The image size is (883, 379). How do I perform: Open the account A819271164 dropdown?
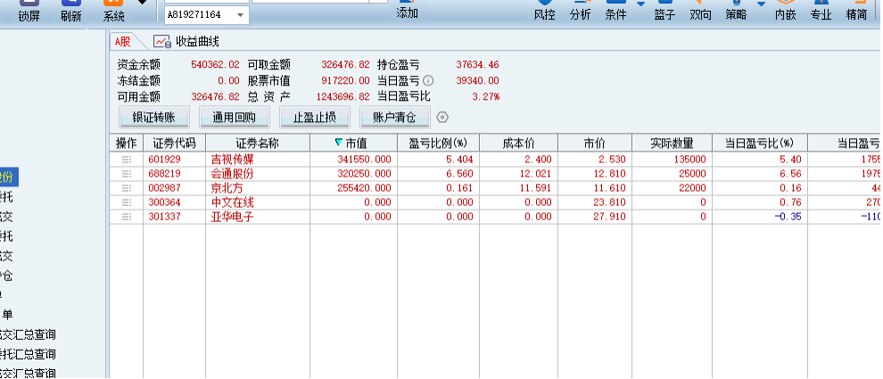tap(206, 15)
